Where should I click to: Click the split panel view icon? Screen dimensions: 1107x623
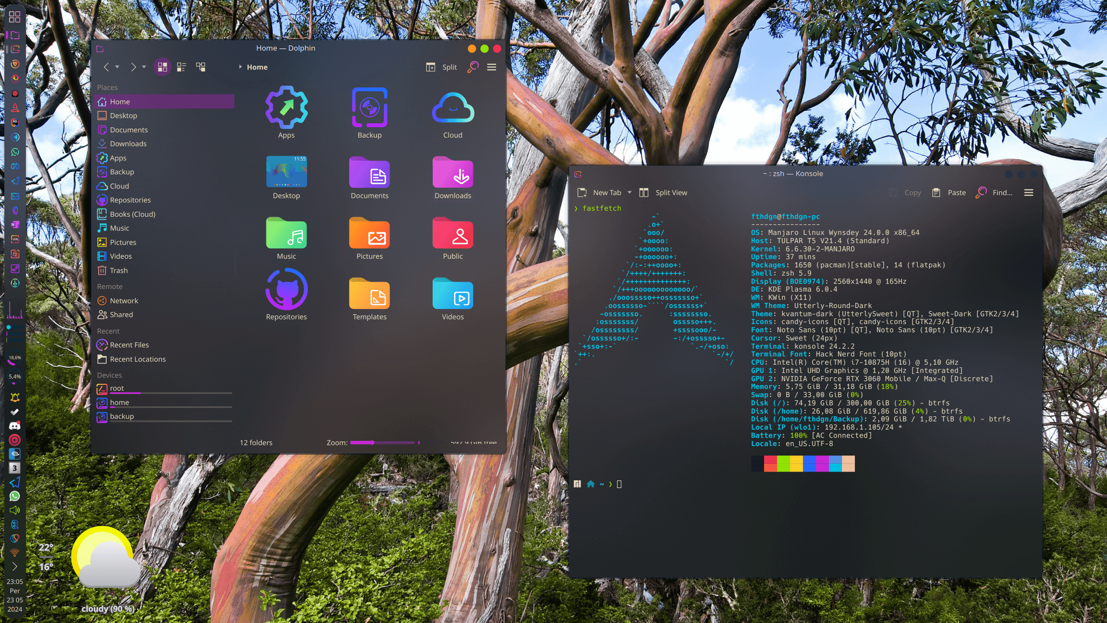click(431, 67)
